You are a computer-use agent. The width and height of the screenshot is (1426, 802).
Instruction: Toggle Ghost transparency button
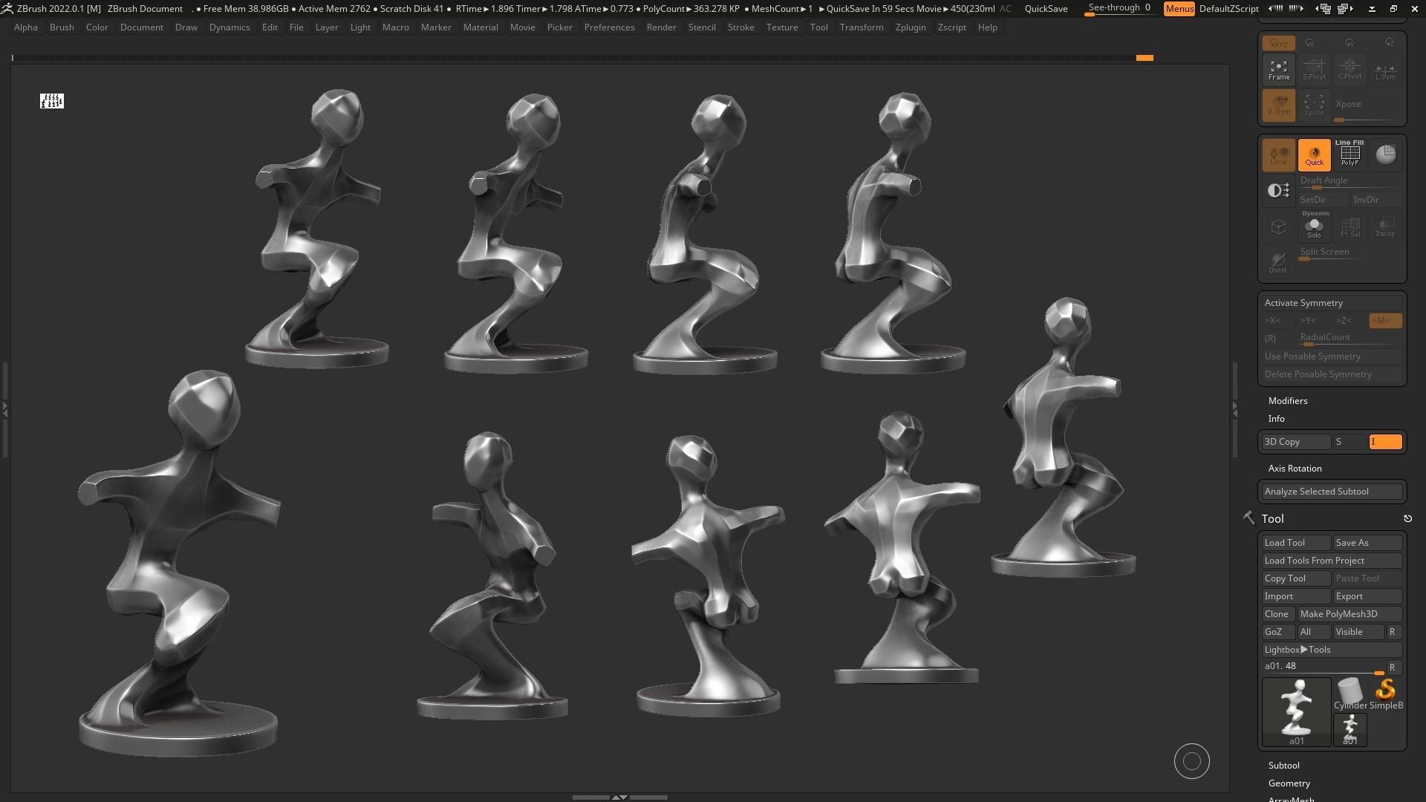(1278, 262)
